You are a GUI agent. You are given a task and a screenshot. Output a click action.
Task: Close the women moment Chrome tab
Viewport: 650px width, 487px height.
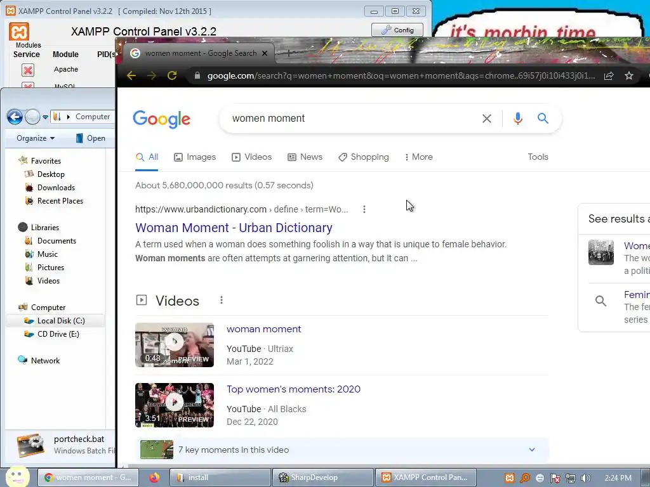(x=265, y=53)
